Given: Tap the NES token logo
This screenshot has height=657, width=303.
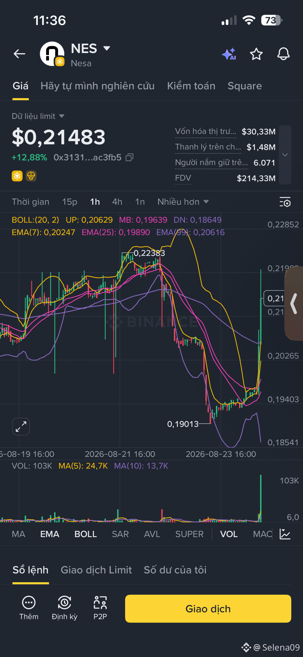Looking at the screenshot, I should pyautogui.click(x=52, y=54).
